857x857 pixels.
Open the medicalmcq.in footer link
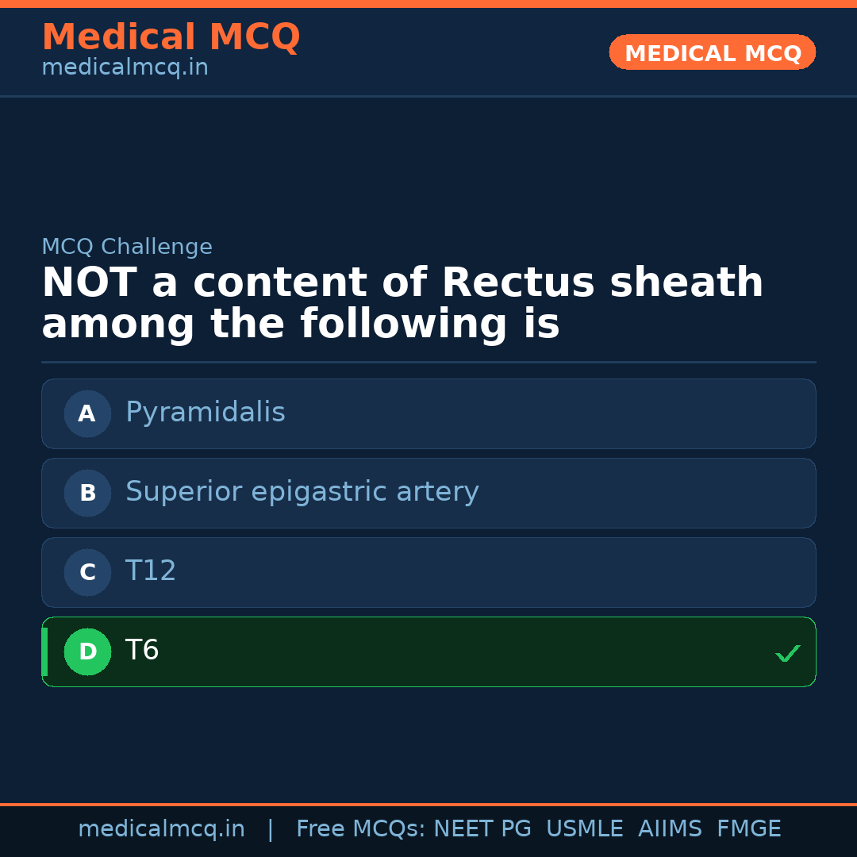click(161, 828)
